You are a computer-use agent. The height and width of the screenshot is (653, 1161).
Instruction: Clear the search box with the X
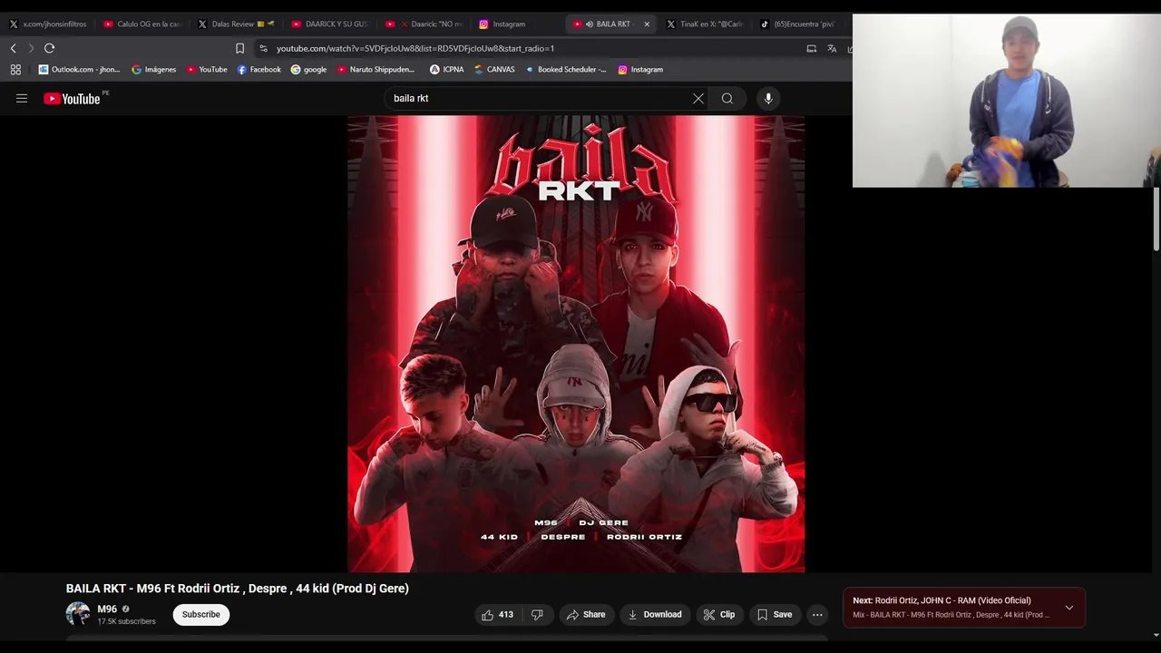(698, 98)
